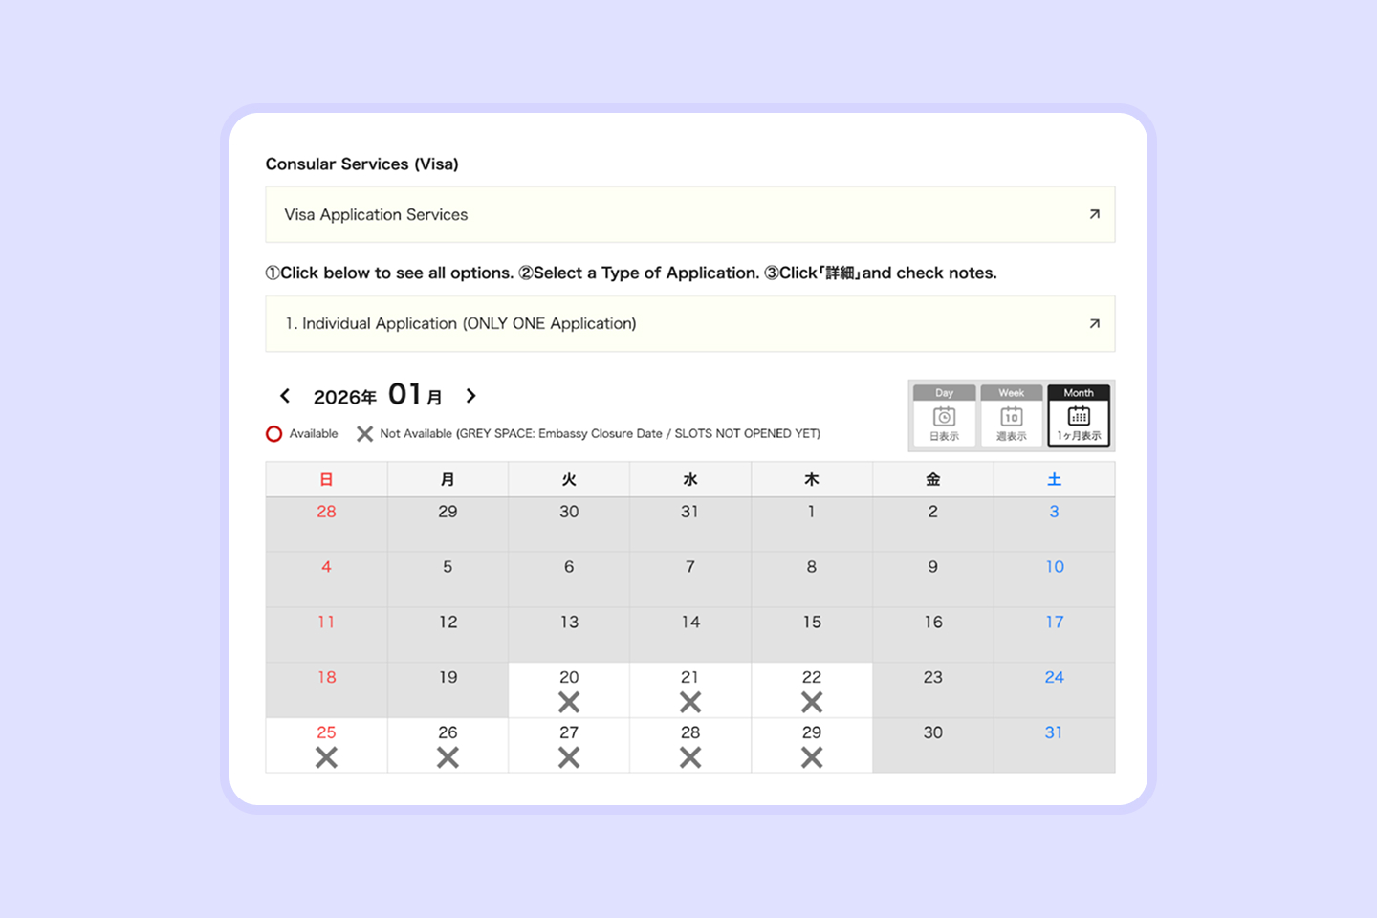Click the arrow icon on Individual Application row

pyautogui.click(x=1094, y=323)
